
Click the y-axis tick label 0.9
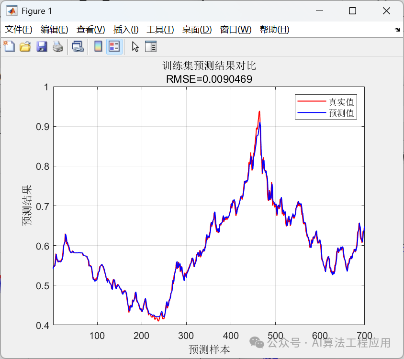43,127
